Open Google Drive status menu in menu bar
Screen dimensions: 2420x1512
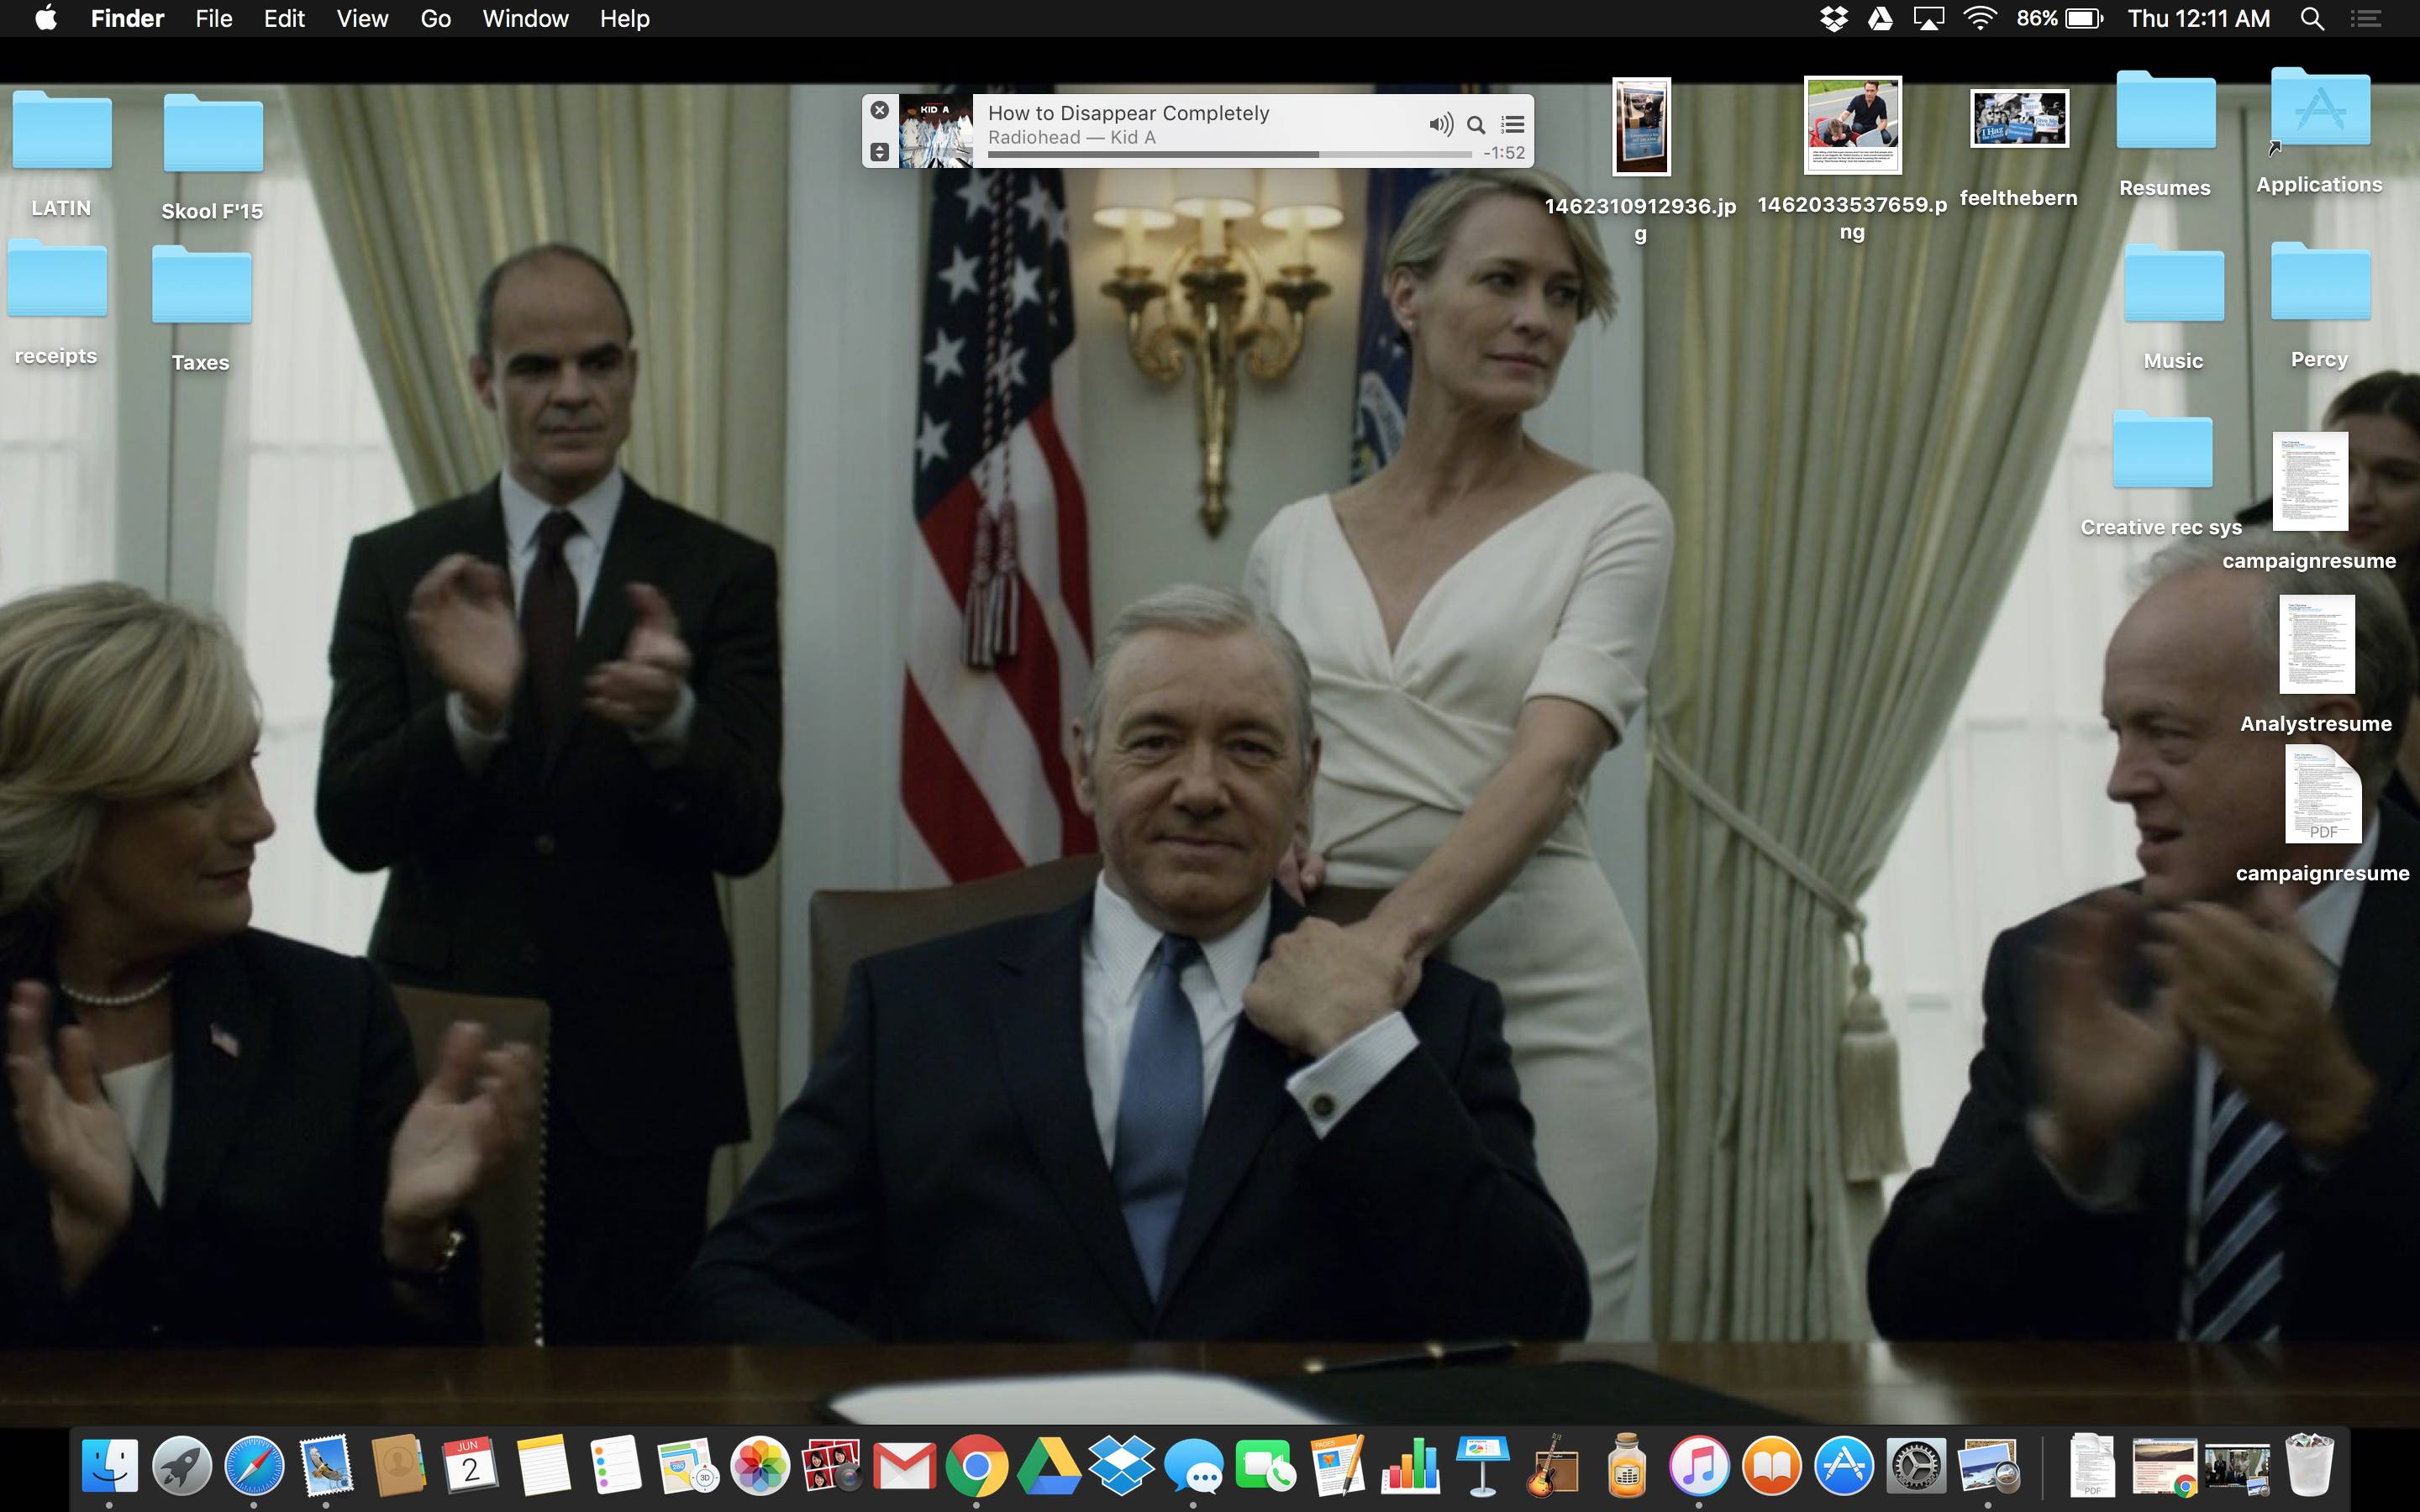coord(1880,18)
